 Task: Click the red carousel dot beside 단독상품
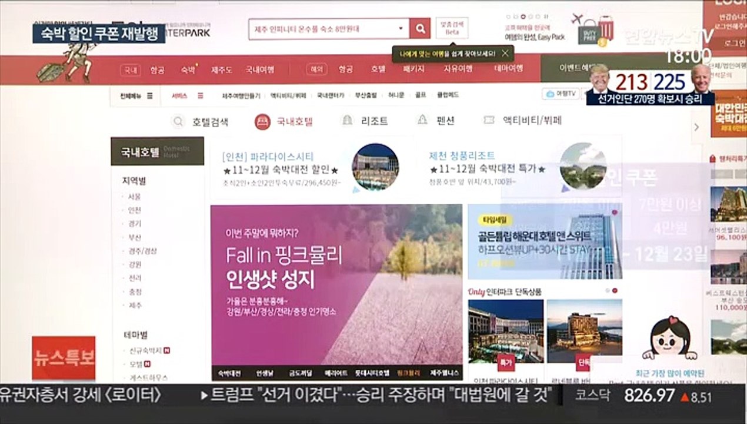pyautogui.click(x=615, y=291)
